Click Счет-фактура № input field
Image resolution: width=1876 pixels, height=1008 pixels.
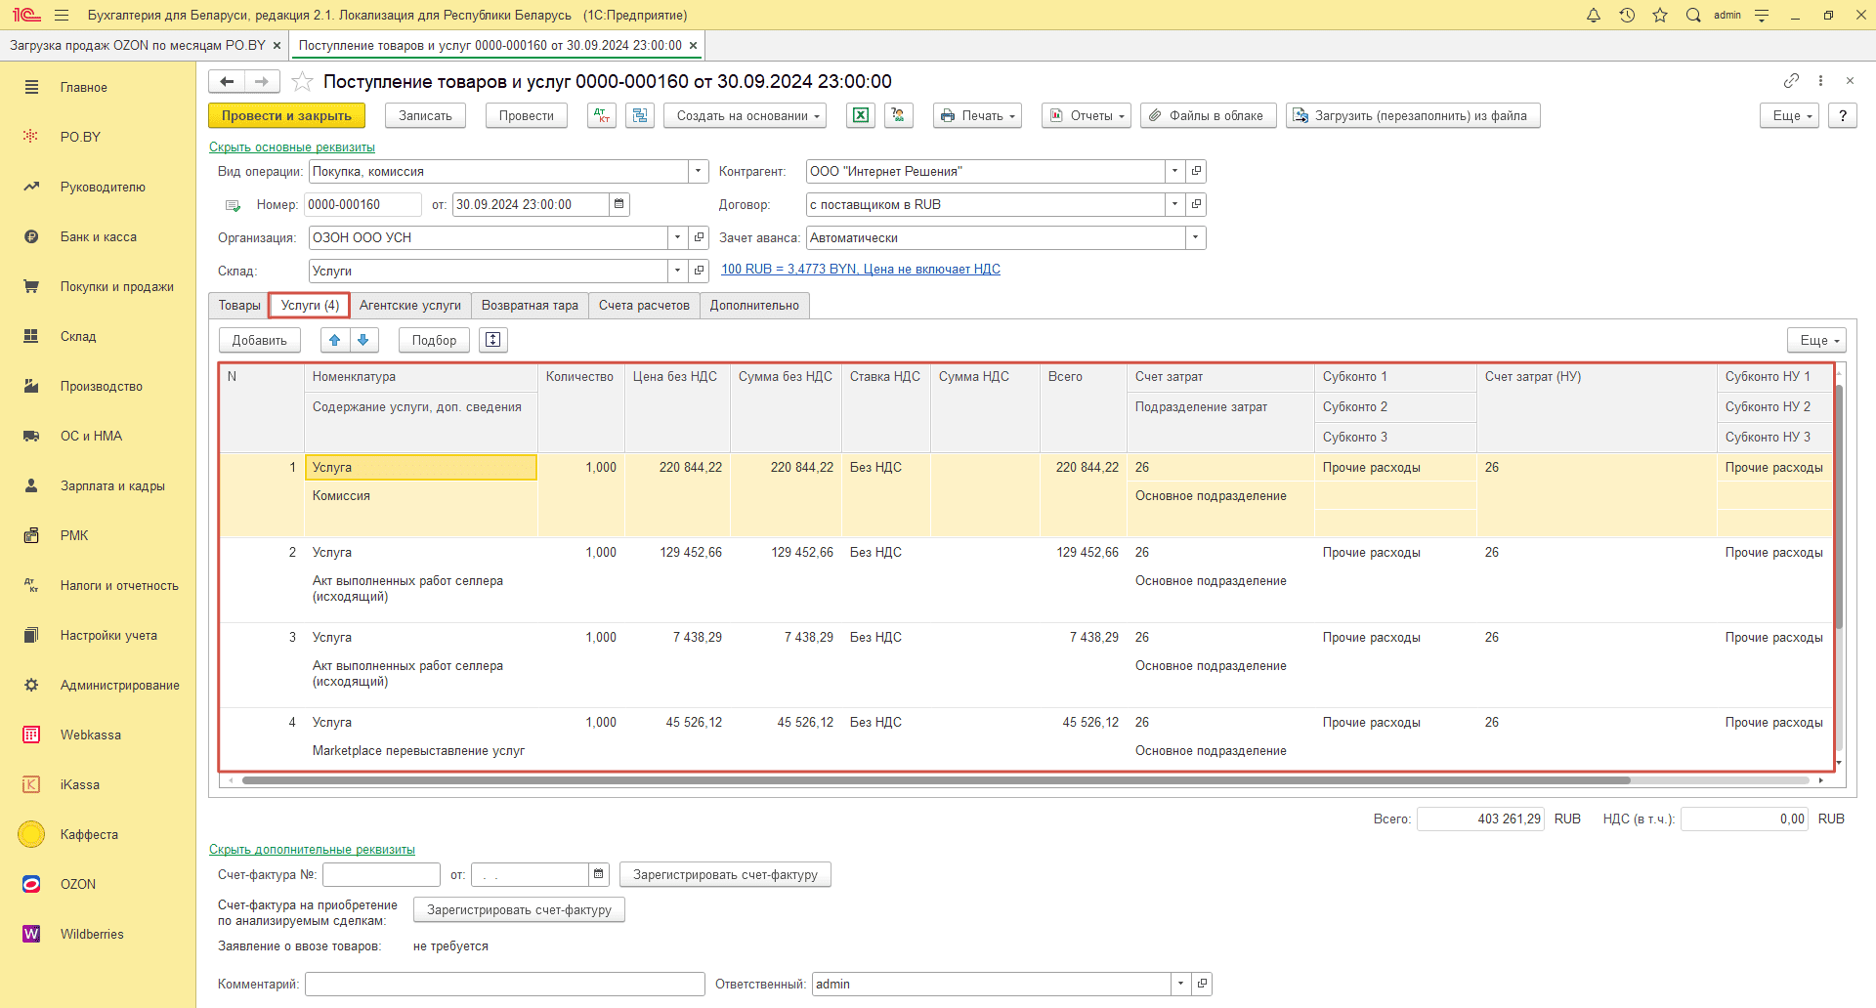click(381, 874)
